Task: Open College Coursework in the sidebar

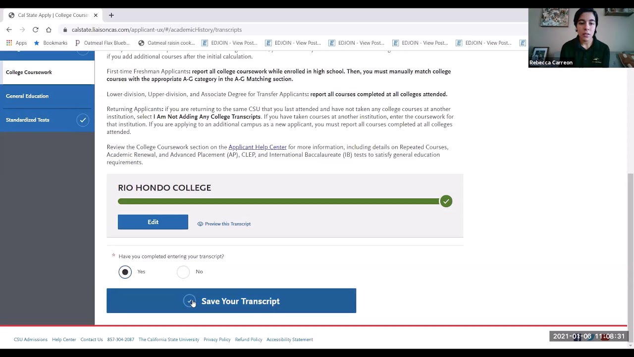Action: click(47, 72)
